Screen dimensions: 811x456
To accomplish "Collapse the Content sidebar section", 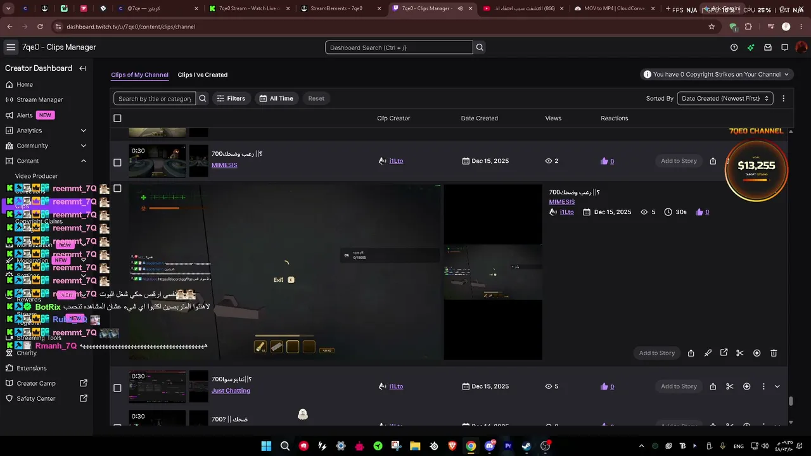I will tap(84, 161).
